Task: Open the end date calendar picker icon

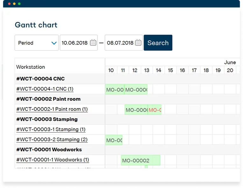Action: click(x=138, y=42)
